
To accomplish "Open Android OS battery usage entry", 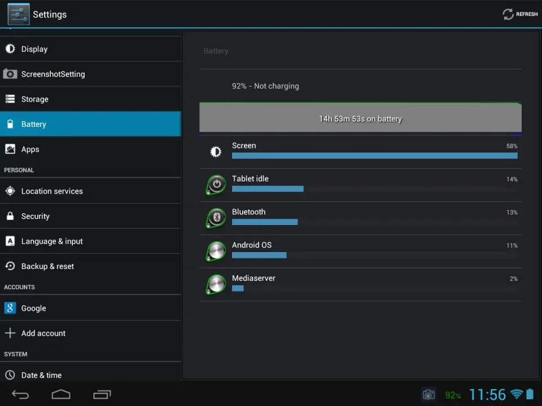I will (360, 251).
